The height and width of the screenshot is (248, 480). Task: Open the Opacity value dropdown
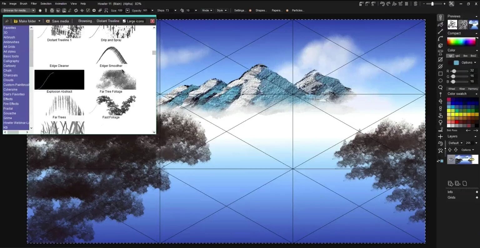[x=152, y=10]
